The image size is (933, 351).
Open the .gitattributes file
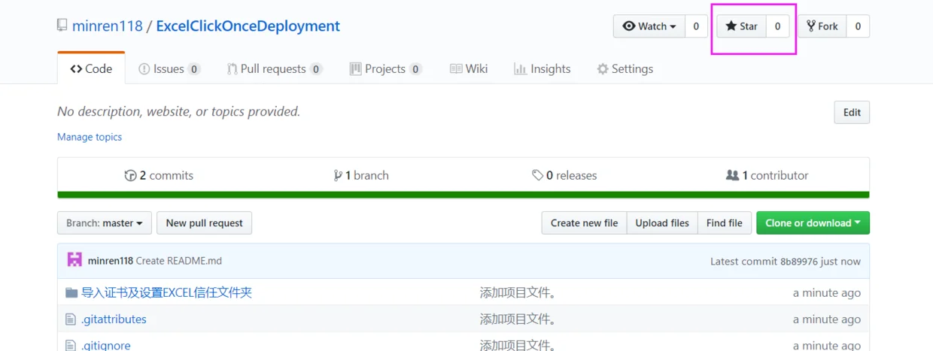114,319
